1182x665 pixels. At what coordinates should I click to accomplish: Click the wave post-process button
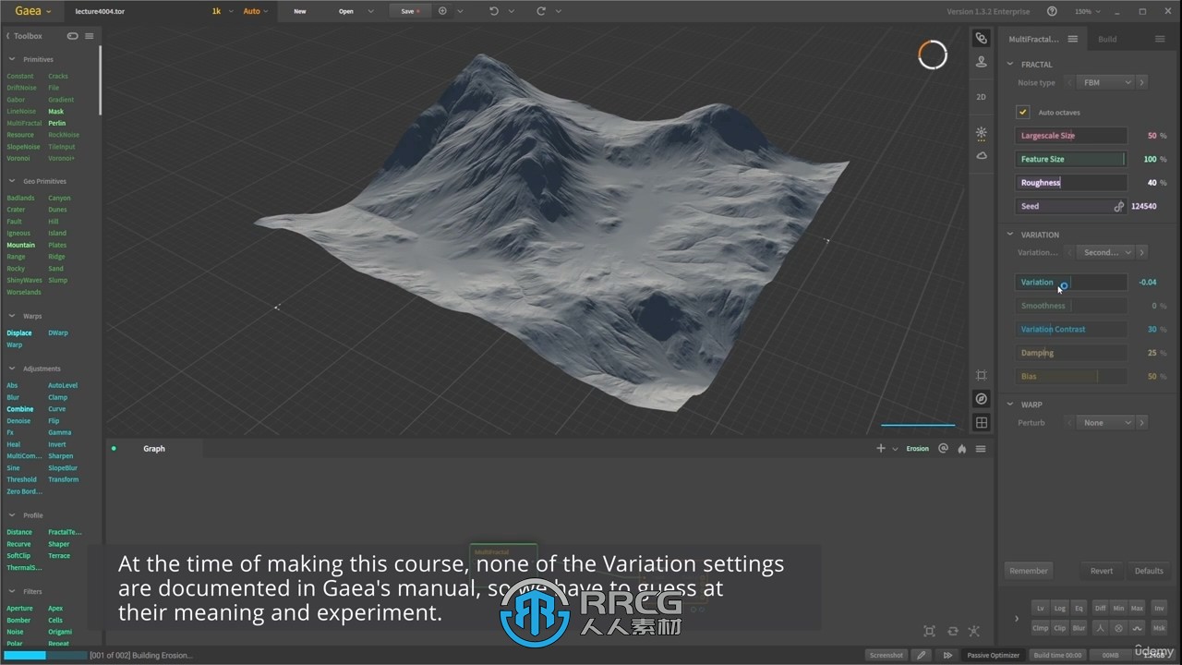(x=1137, y=628)
